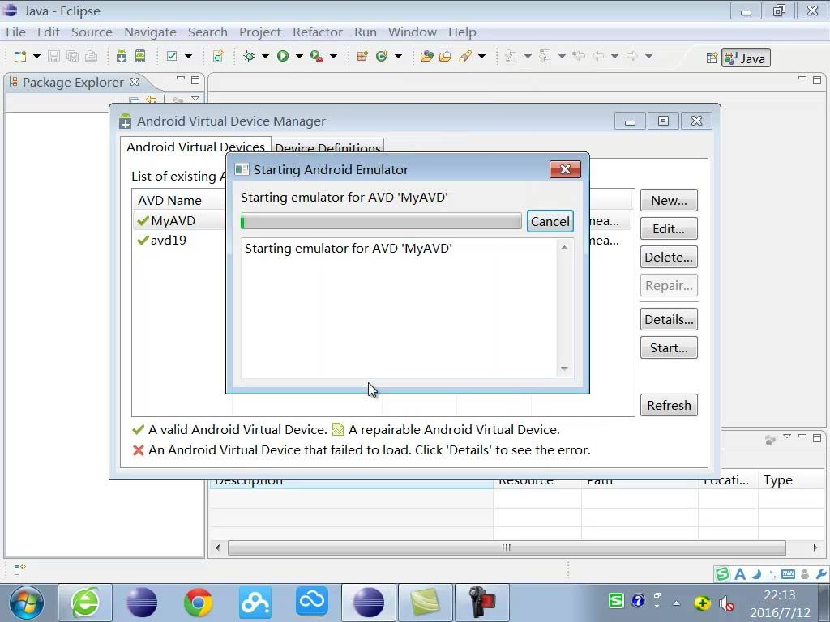The height and width of the screenshot is (622, 830).
Task: Click the Delete... button in AVD Manager
Action: point(669,257)
